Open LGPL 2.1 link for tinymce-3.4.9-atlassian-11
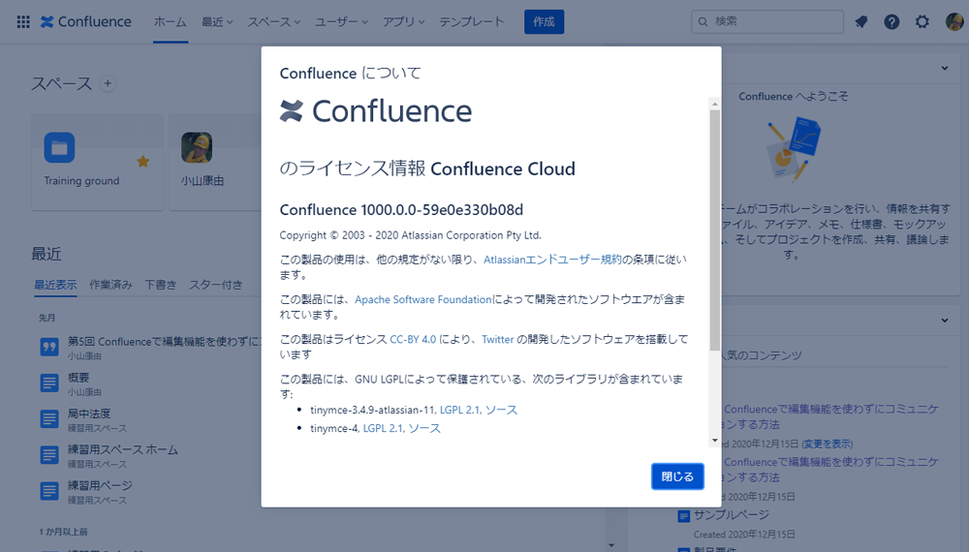Image resolution: width=969 pixels, height=552 pixels. click(461, 410)
